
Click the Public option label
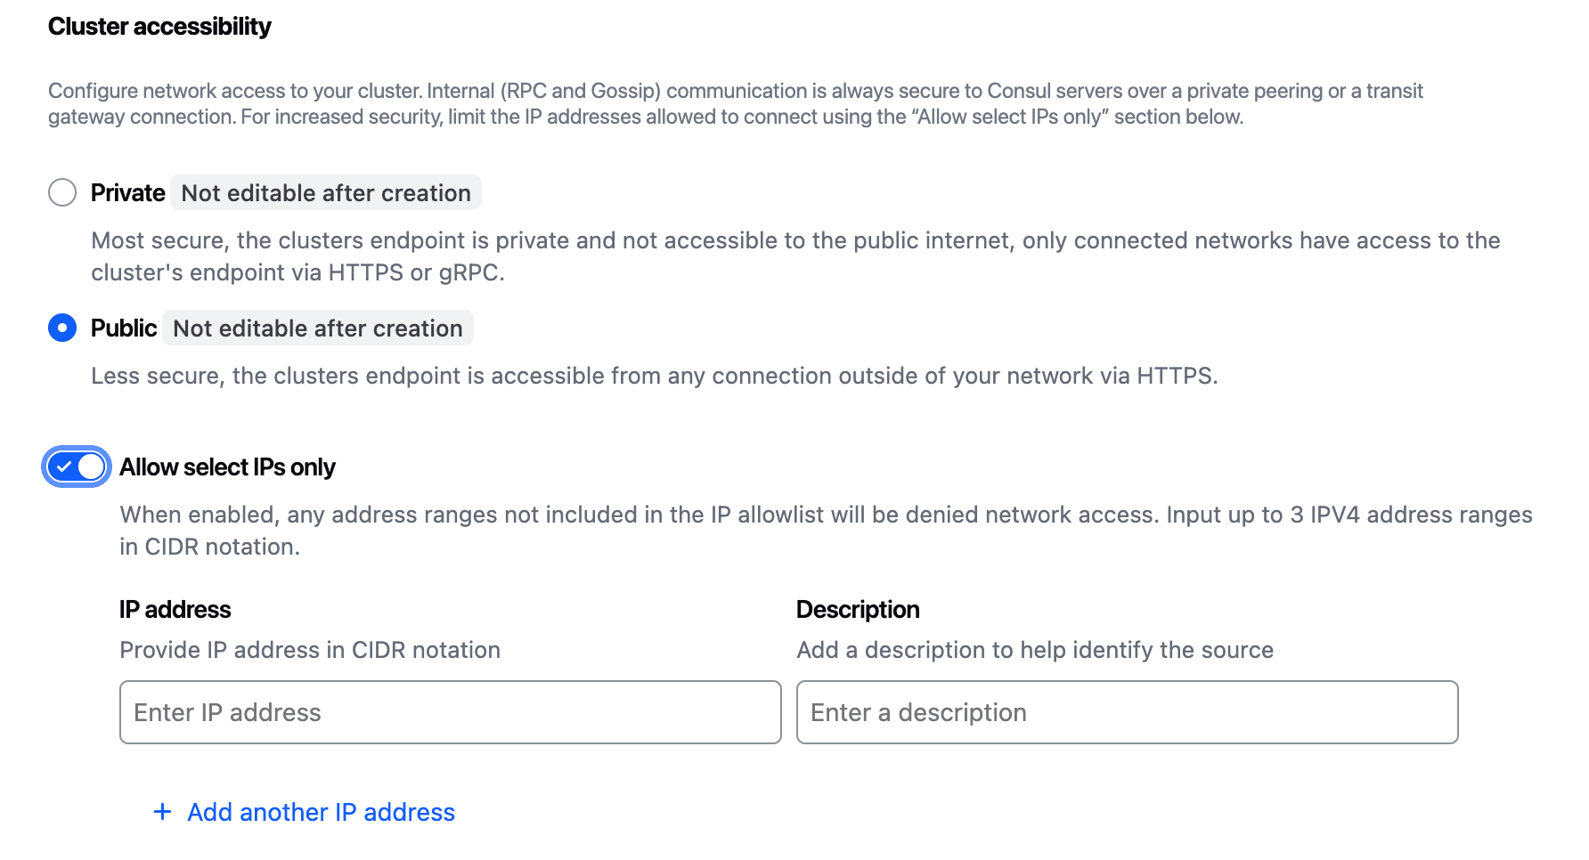[x=124, y=329]
